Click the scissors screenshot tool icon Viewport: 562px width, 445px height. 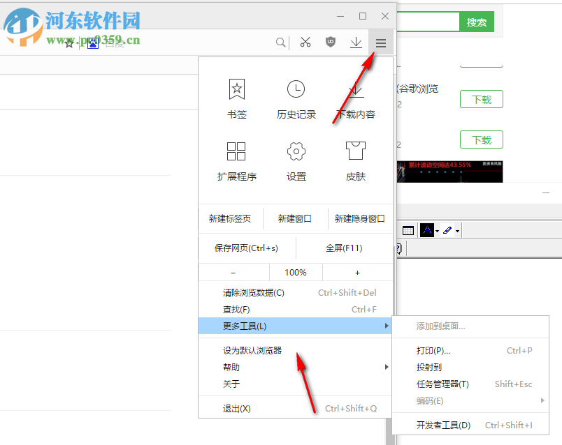tap(305, 42)
